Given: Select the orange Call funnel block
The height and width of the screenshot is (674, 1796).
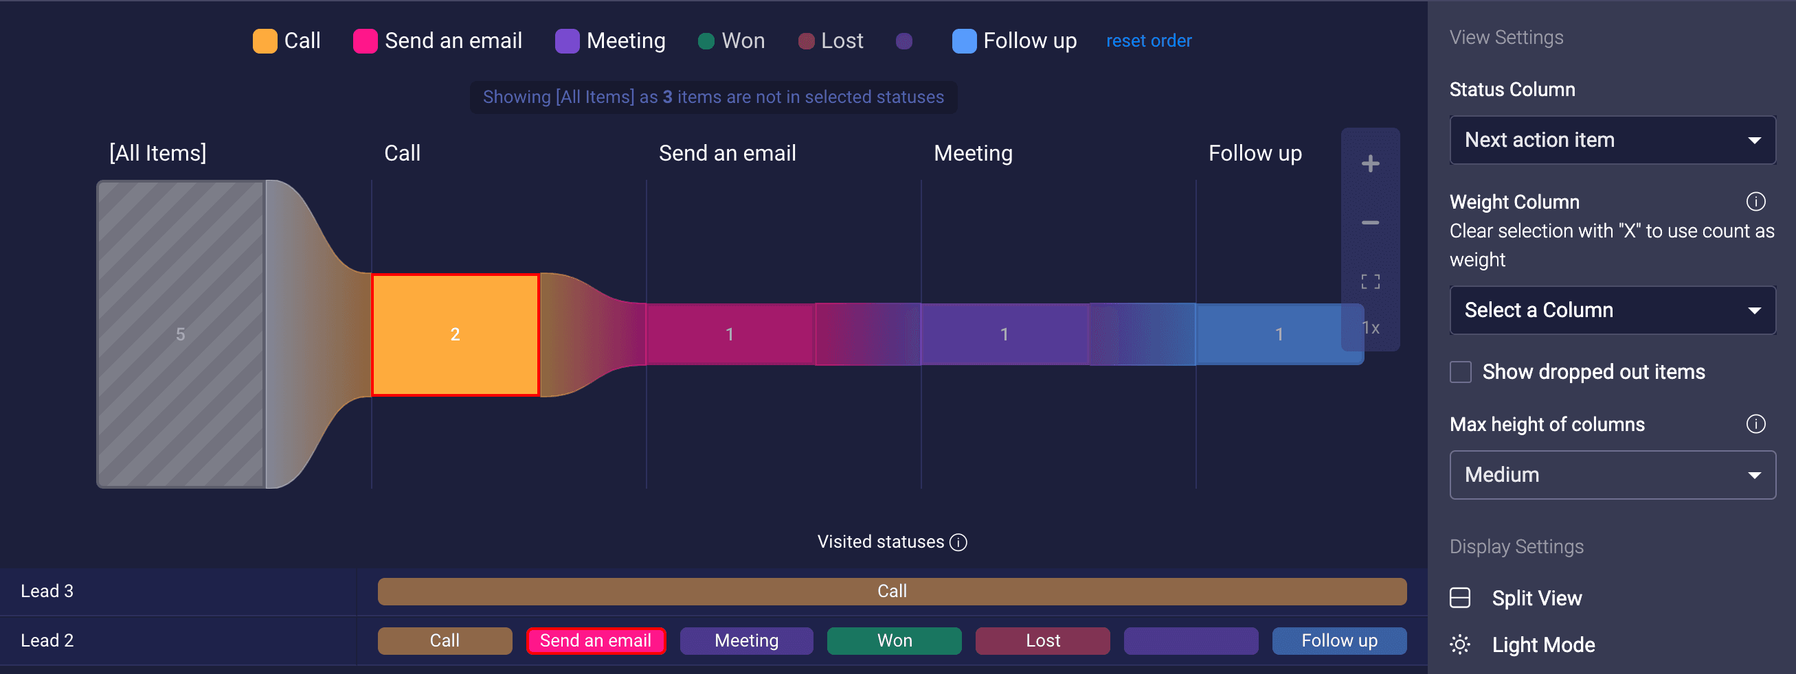Looking at the screenshot, I should [456, 335].
